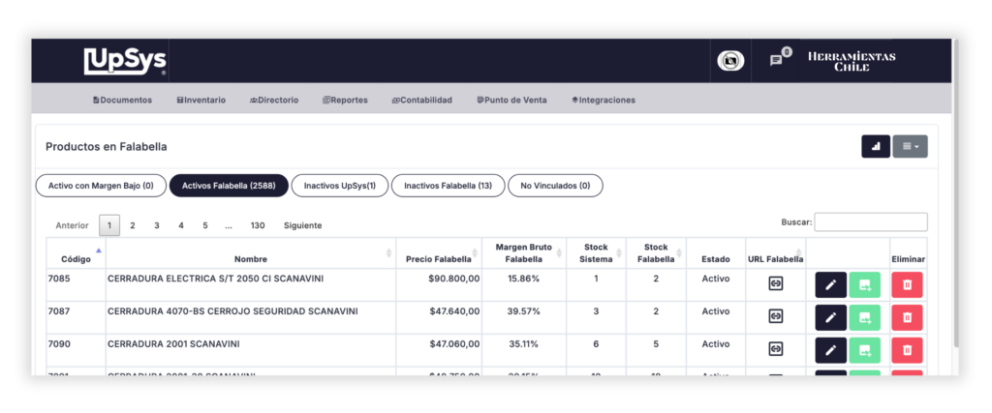Click the Buscar search field
The width and height of the screenshot is (992, 413).
tap(870, 222)
